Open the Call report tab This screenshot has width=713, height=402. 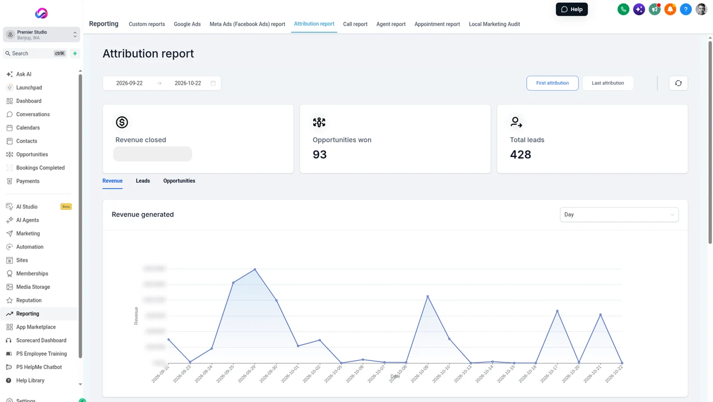(355, 24)
